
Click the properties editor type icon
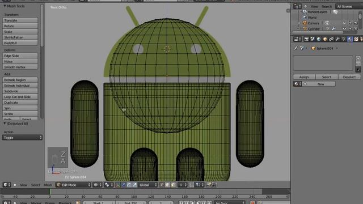point(297,39)
